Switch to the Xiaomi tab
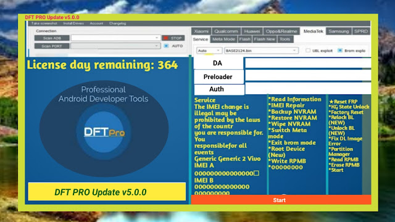Screen dimensions: 395x222 click(201, 31)
